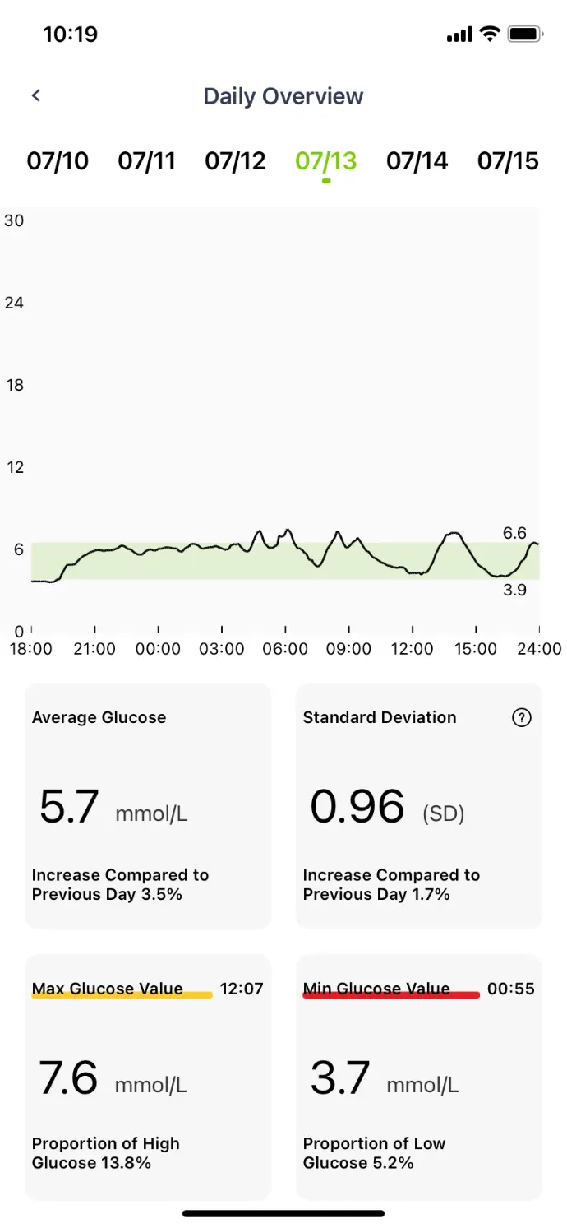Tap the yellow Max Glucose indicator bar

coord(122,995)
